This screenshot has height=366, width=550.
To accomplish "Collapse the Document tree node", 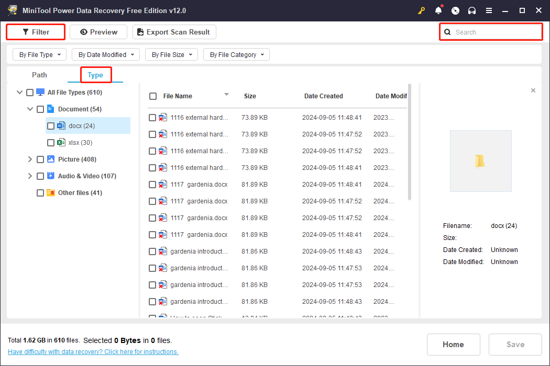I will (x=30, y=109).
